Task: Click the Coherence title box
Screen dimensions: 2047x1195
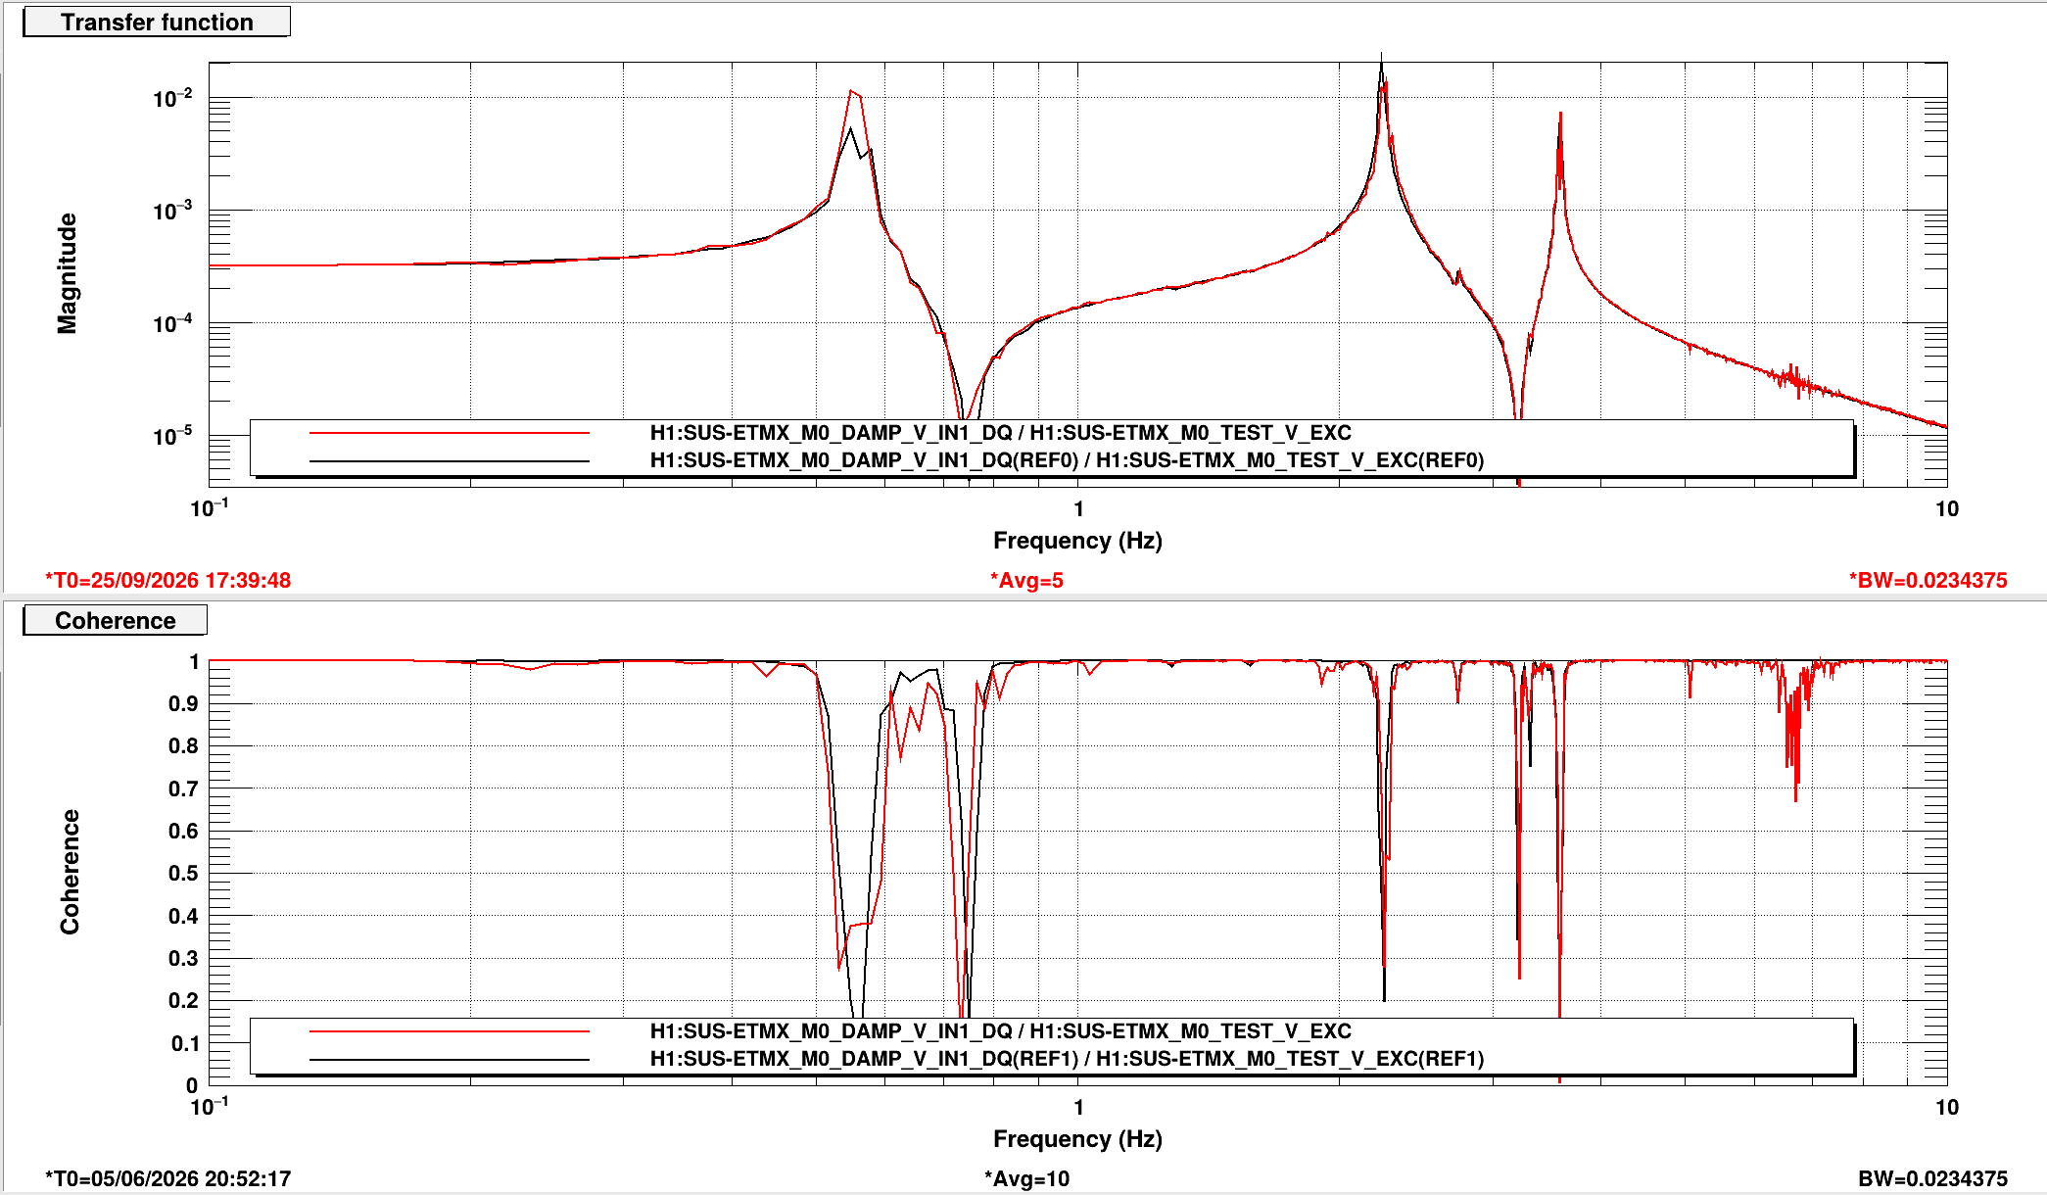Action: (115, 620)
